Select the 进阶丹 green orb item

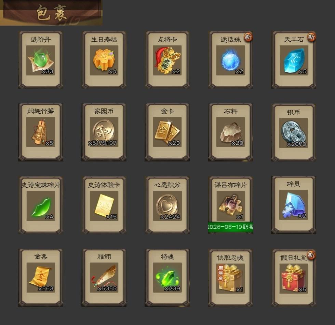pos(41,60)
